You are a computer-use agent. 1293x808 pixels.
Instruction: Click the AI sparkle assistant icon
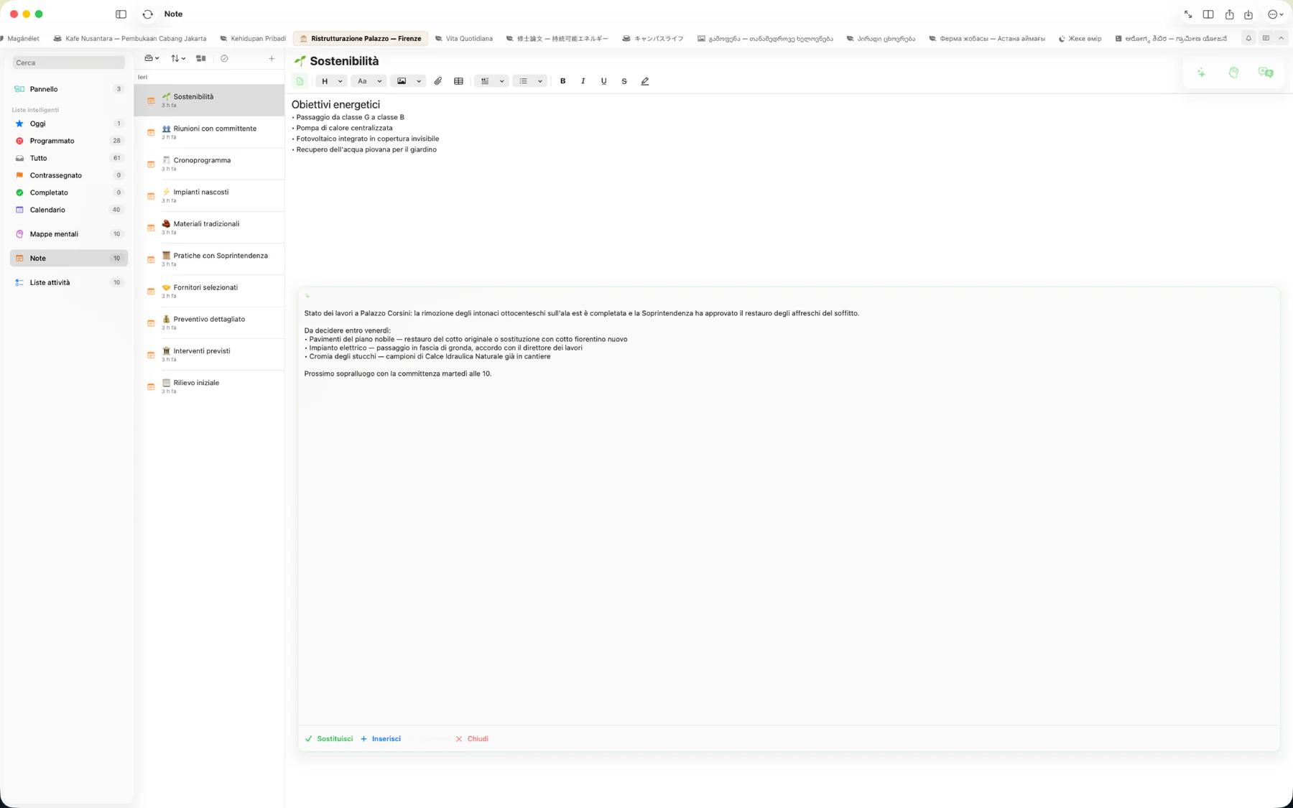1201,73
